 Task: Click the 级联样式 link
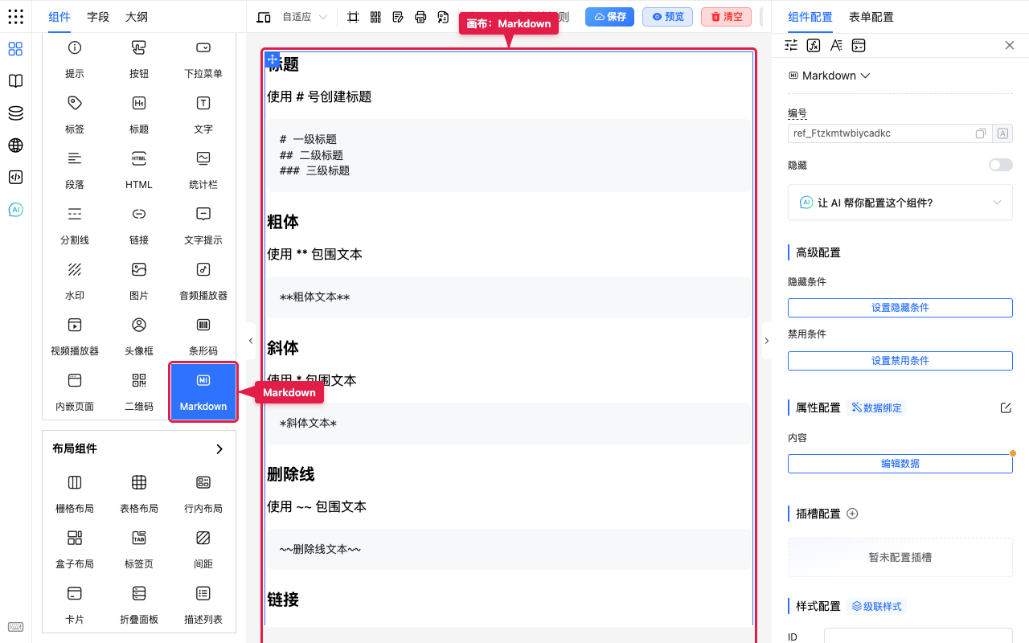tap(876, 606)
